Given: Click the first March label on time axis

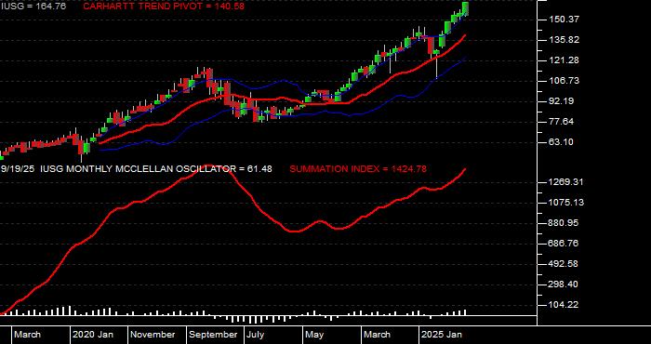Looking at the screenshot, I should click(27, 335).
